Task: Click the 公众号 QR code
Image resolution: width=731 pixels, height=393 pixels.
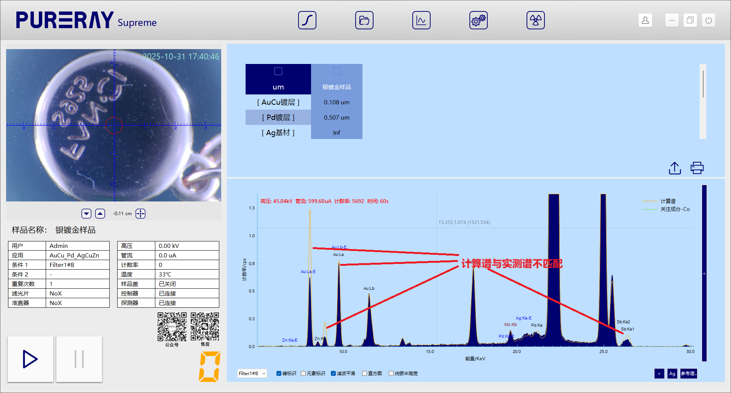Action: pyautogui.click(x=172, y=327)
